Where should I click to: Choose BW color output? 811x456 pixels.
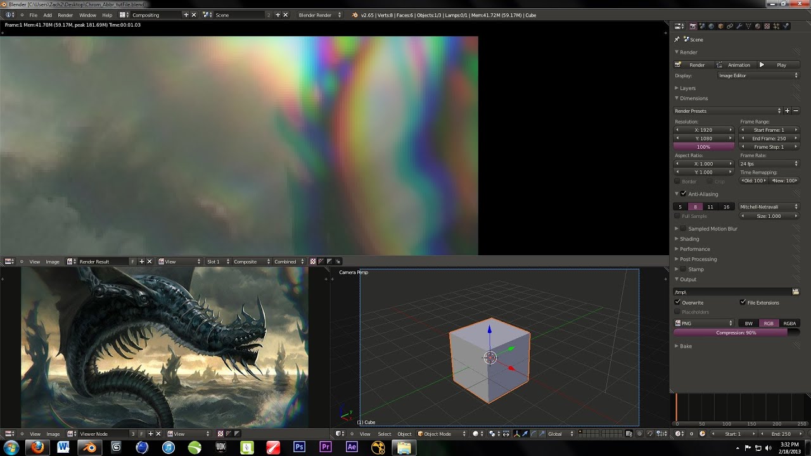749,323
